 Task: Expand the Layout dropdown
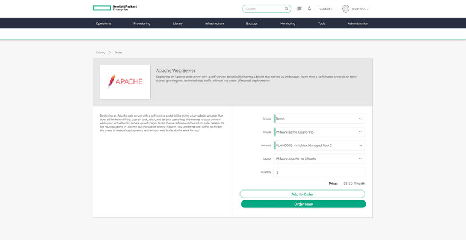319,159
